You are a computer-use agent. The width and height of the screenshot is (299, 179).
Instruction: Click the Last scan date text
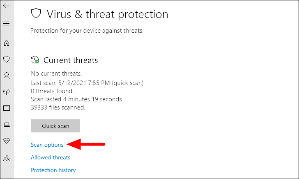(x=87, y=83)
